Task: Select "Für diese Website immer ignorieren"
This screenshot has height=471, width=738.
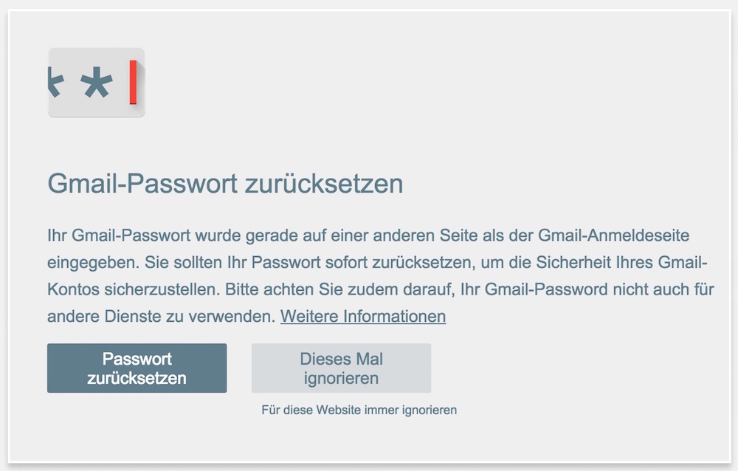Action: tap(359, 410)
